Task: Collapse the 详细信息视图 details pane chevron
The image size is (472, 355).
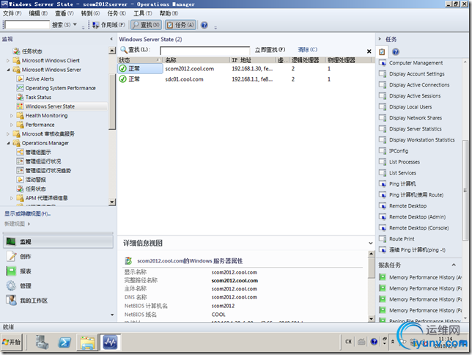Action: click(x=371, y=243)
